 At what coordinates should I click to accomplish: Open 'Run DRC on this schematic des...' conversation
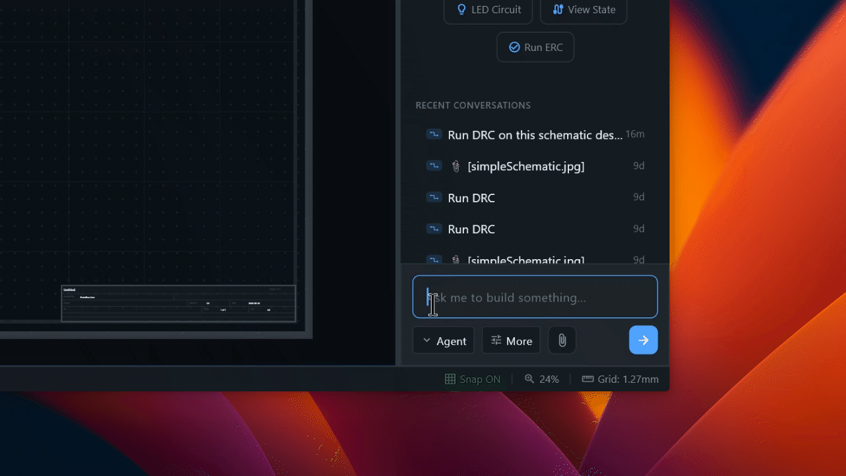(x=535, y=135)
